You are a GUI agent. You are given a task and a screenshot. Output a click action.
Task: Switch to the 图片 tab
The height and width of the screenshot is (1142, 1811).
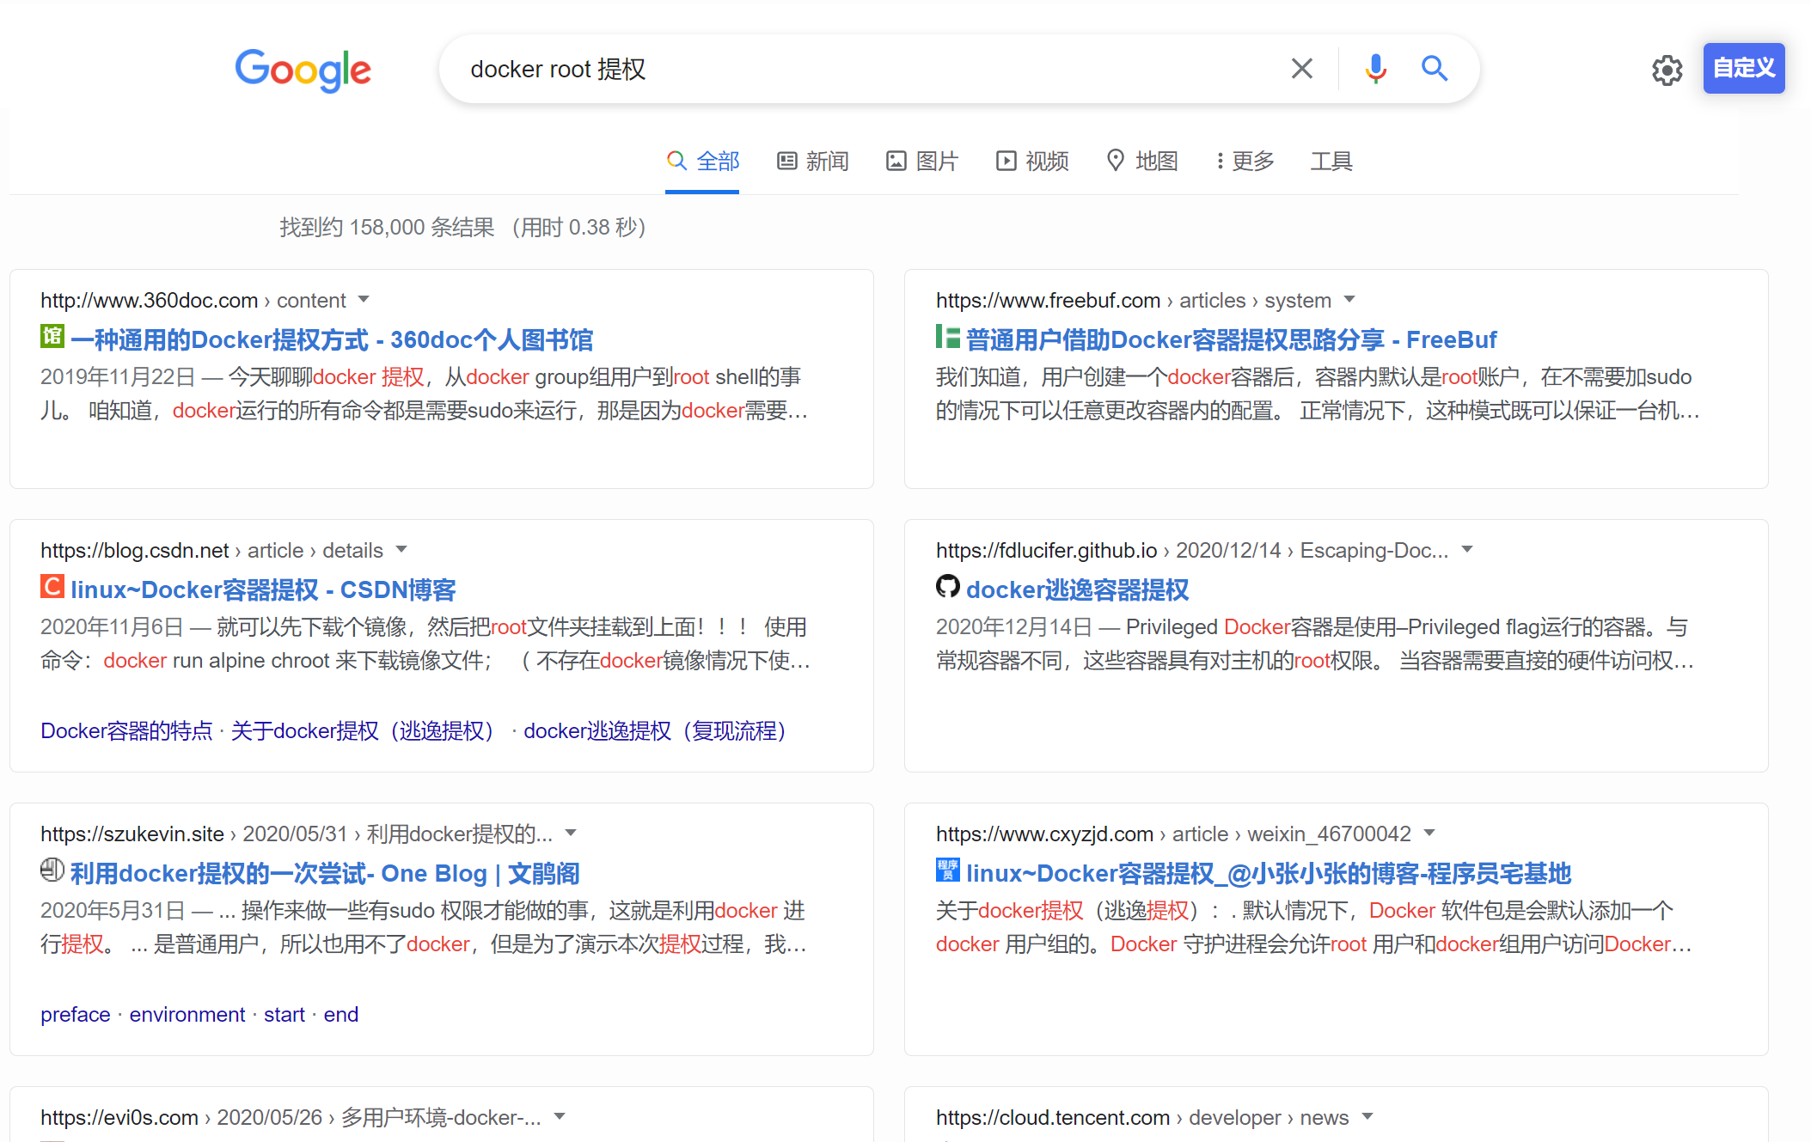click(x=921, y=162)
